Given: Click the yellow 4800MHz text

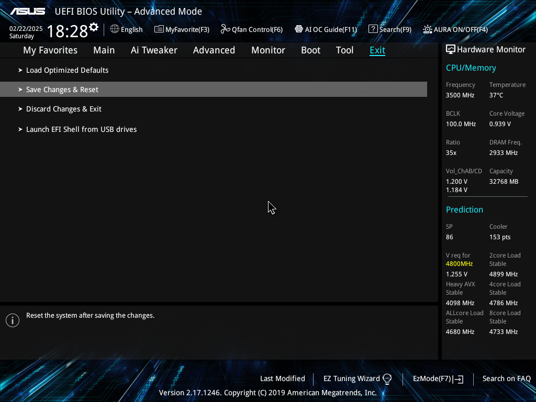Looking at the screenshot, I should pyautogui.click(x=459, y=264).
